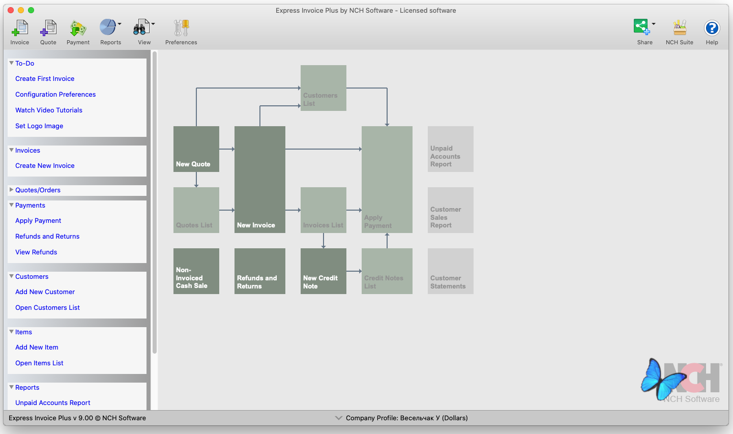Open Unpaid Accounts Report sidebar link

click(53, 403)
